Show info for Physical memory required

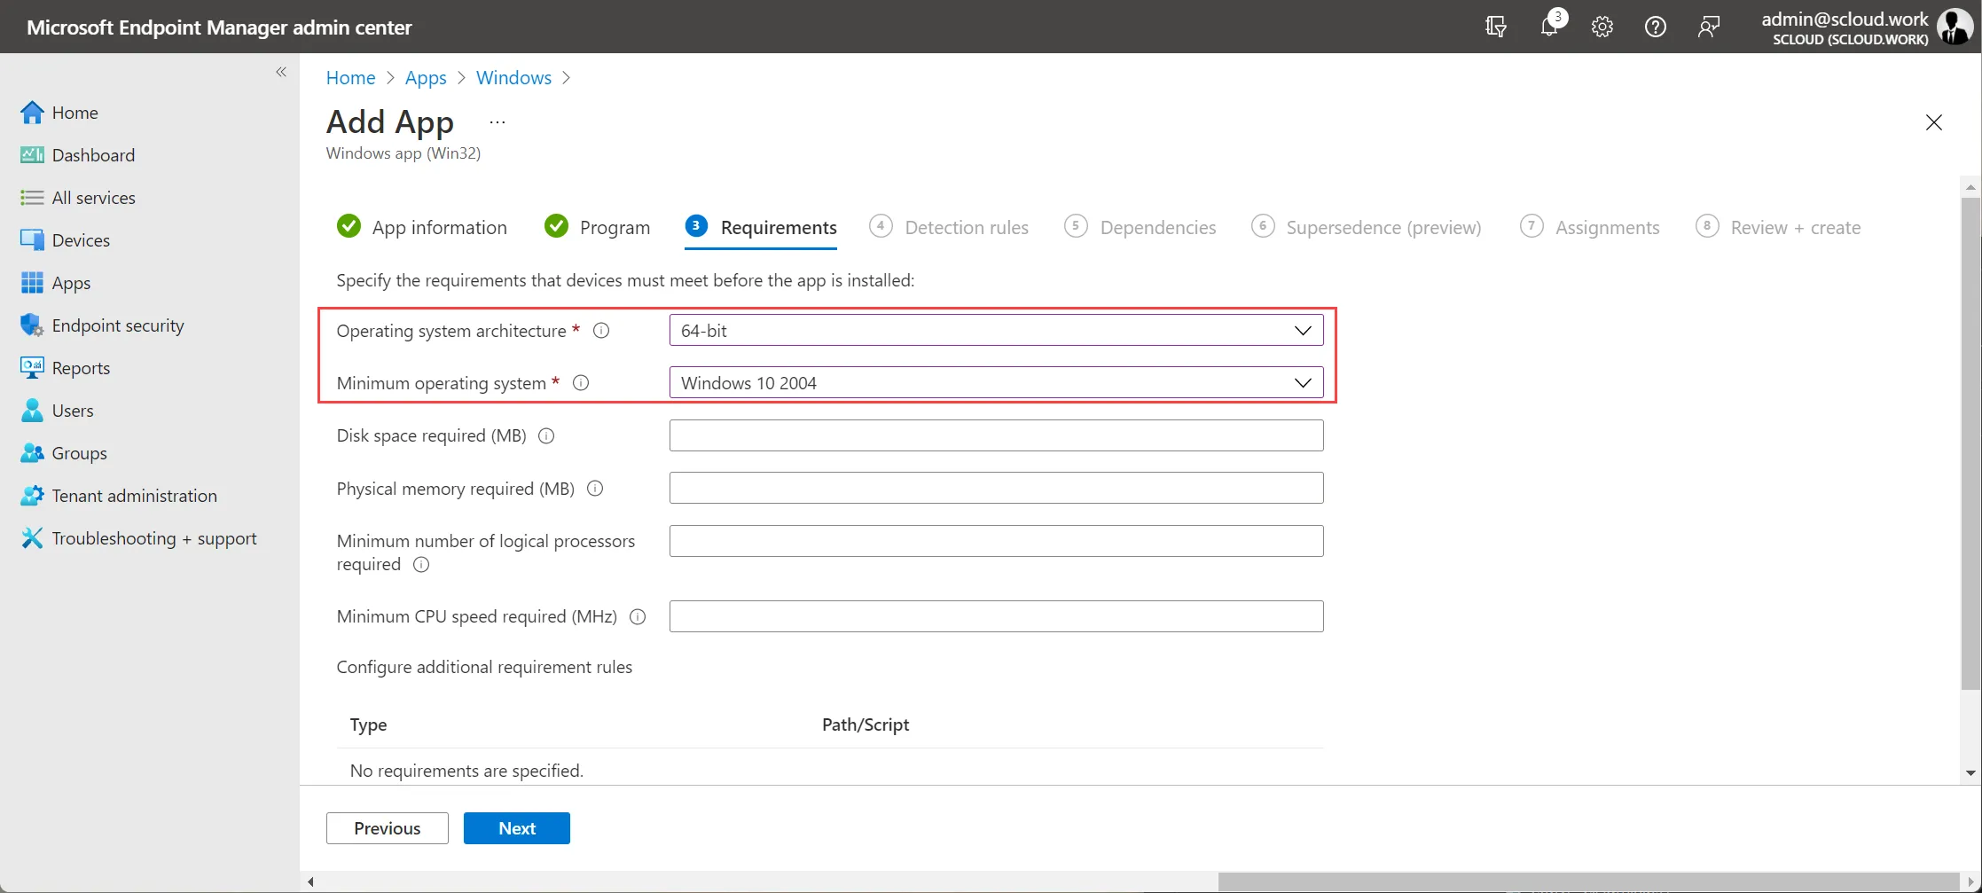(595, 489)
